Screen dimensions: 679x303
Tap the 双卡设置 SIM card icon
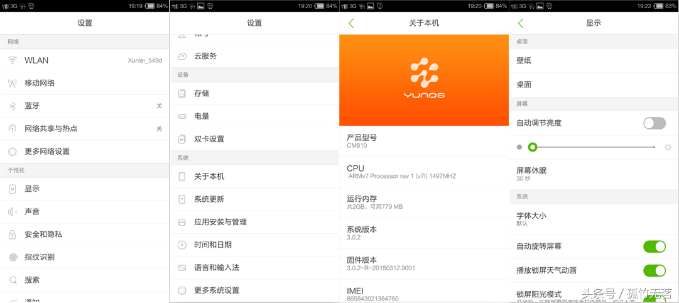[x=182, y=139]
